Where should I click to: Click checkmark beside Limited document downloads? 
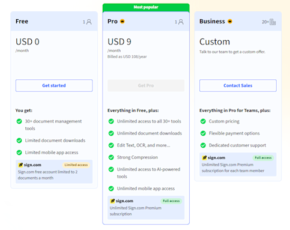(19, 141)
